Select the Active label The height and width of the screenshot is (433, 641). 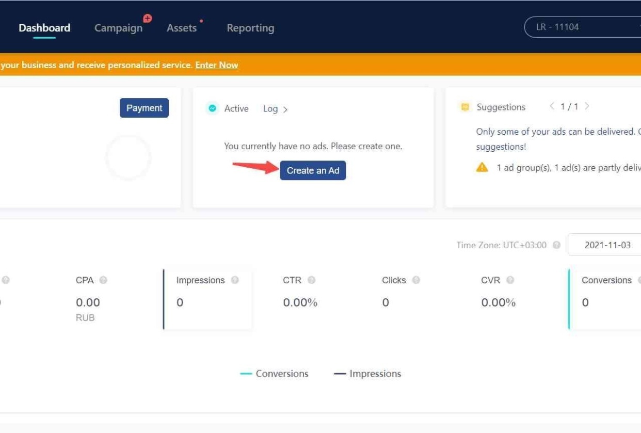pos(236,108)
